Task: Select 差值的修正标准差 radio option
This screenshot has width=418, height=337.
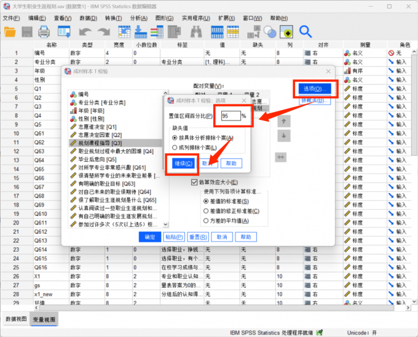Action: click(206, 211)
